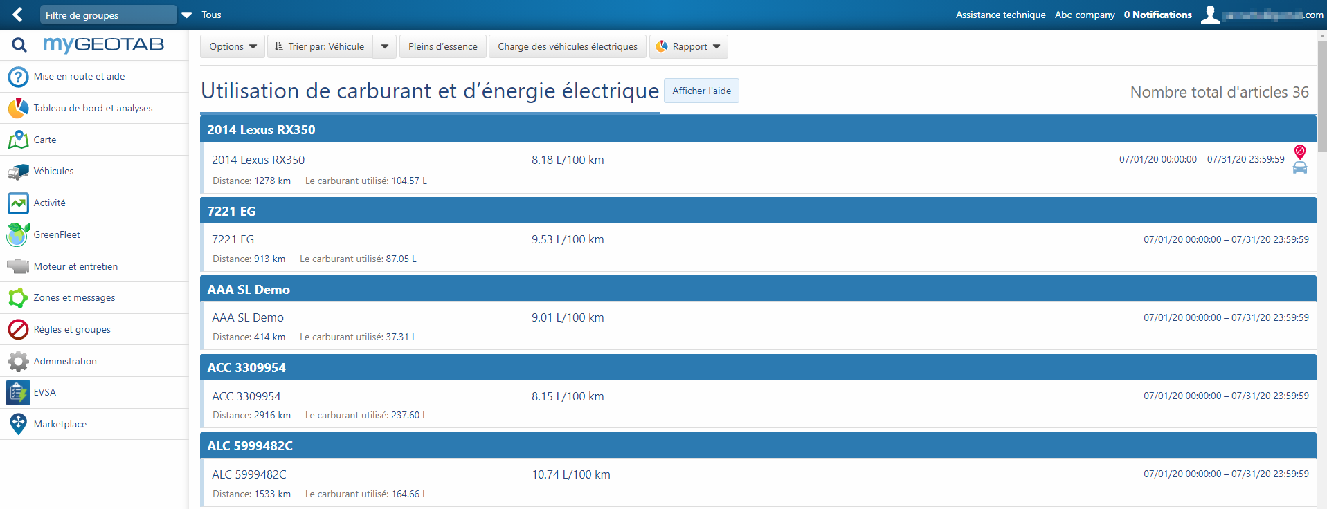The width and height of the screenshot is (1327, 509).
Task: Click the 9.53 L/100 km value
Action: [568, 239]
